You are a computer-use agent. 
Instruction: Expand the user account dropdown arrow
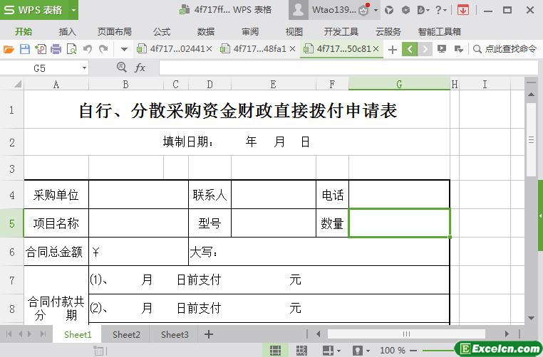[x=376, y=10]
